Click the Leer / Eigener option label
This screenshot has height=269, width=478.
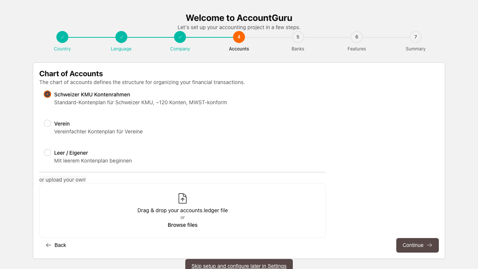coord(71,153)
